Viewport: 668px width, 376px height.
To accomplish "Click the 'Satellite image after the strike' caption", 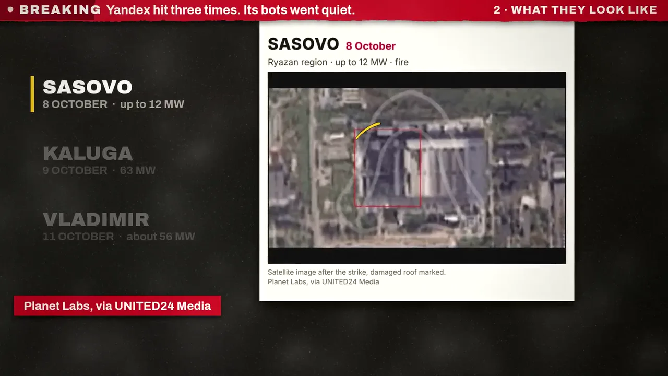I will pos(356,272).
